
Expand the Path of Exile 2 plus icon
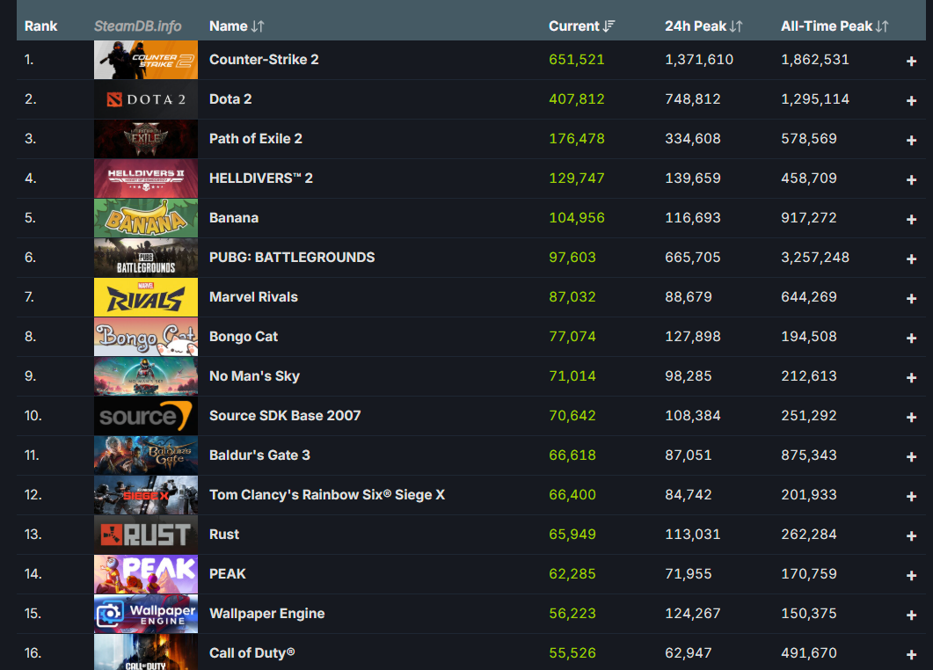(911, 141)
